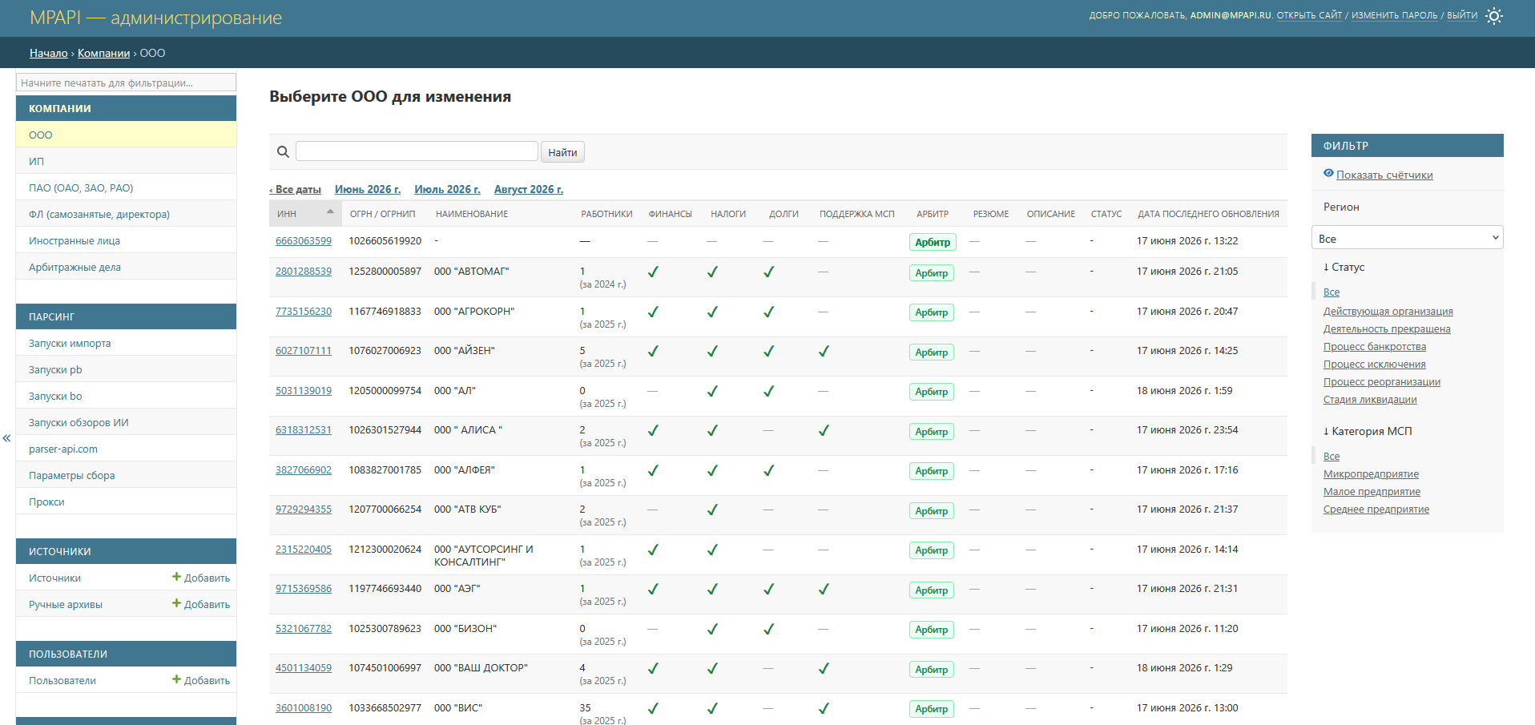Collapse the Категория МСП filter section
Screen dimensions: 1535x725
click(1368, 431)
